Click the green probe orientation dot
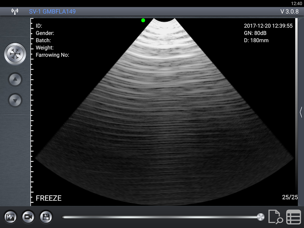 [x=143, y=20]
